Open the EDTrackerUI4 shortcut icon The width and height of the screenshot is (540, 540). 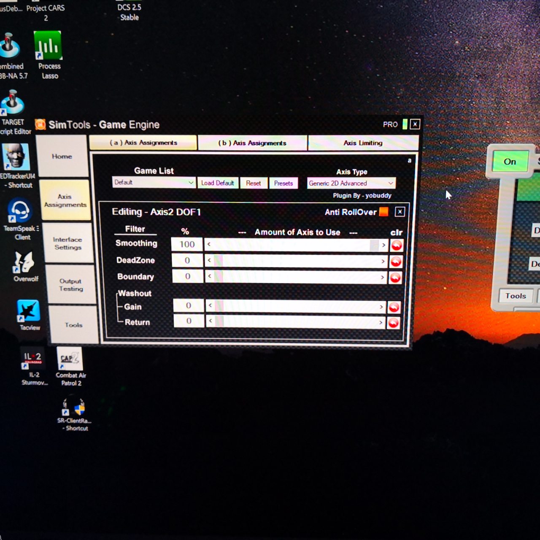16,166
